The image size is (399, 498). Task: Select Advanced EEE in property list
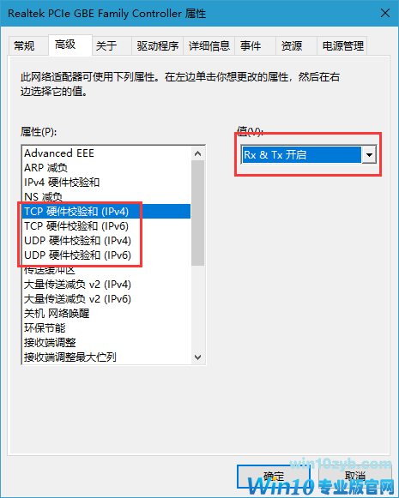(59, 153)
